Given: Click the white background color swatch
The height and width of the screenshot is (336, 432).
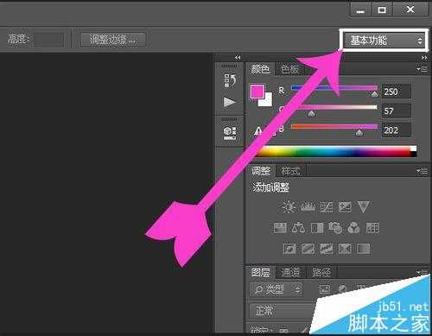Looking at the screenshot, I should (x=267, y=100).
